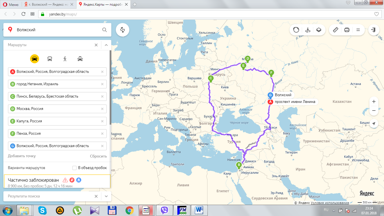Collapse the Маршруты panel with chevron
The height and width of the screenshot is (216, 384).
coord(106,45)
